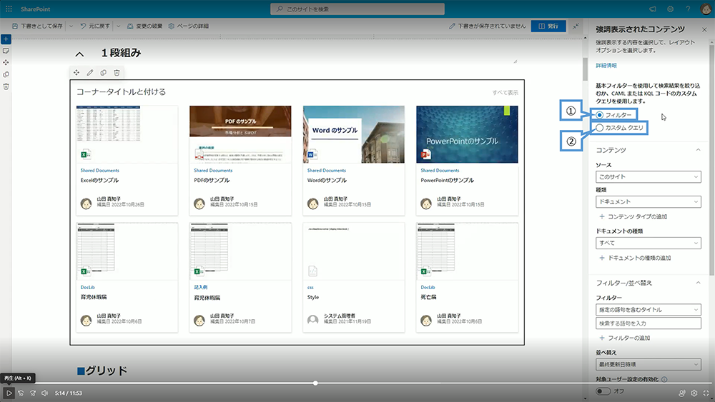Open the help question mark icon
This screenshot has width=715, height=402.
coord(688,9)
